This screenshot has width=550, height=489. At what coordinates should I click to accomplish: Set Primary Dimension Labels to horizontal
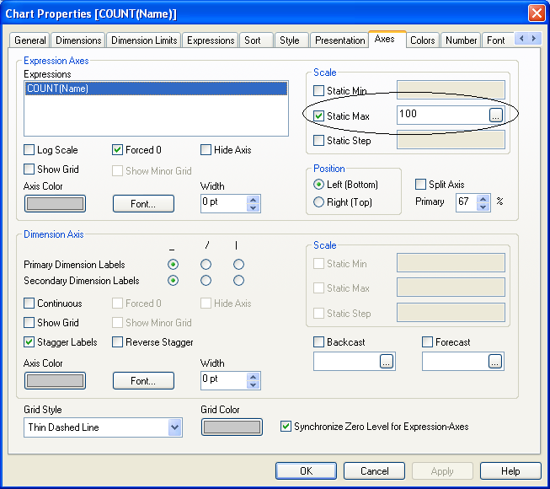click(173, 265)
